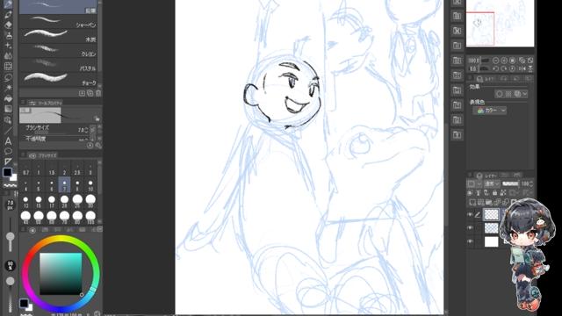Hide the top sketch layer with eye icon
This screenshot has width=562, height=316.
(x=470, y=214)
